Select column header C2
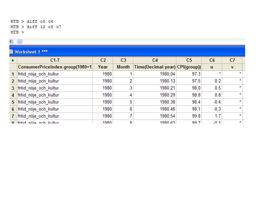This screenshot has width=265, height=199. coord(103,60)
